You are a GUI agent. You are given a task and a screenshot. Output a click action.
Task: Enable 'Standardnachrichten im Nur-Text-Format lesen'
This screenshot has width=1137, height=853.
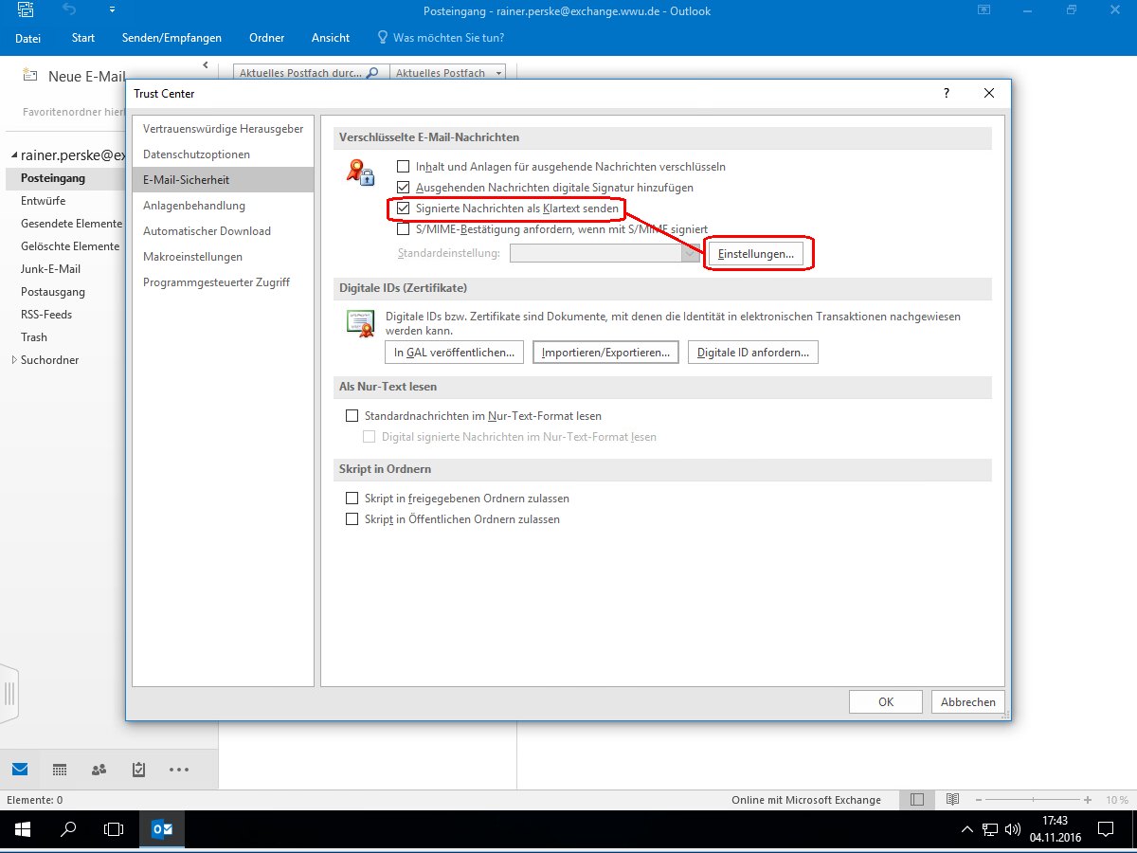click(352, 416)
